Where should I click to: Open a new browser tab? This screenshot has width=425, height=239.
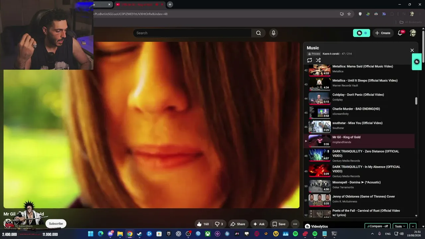click(x=170, y=4)
